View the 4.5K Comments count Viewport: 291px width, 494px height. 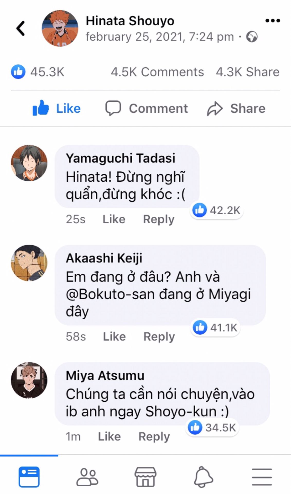(x=157, y=72)
